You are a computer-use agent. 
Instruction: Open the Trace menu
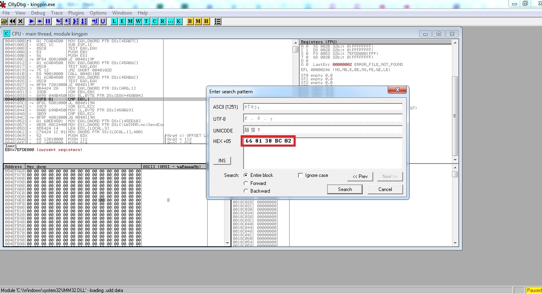[57, 13]
